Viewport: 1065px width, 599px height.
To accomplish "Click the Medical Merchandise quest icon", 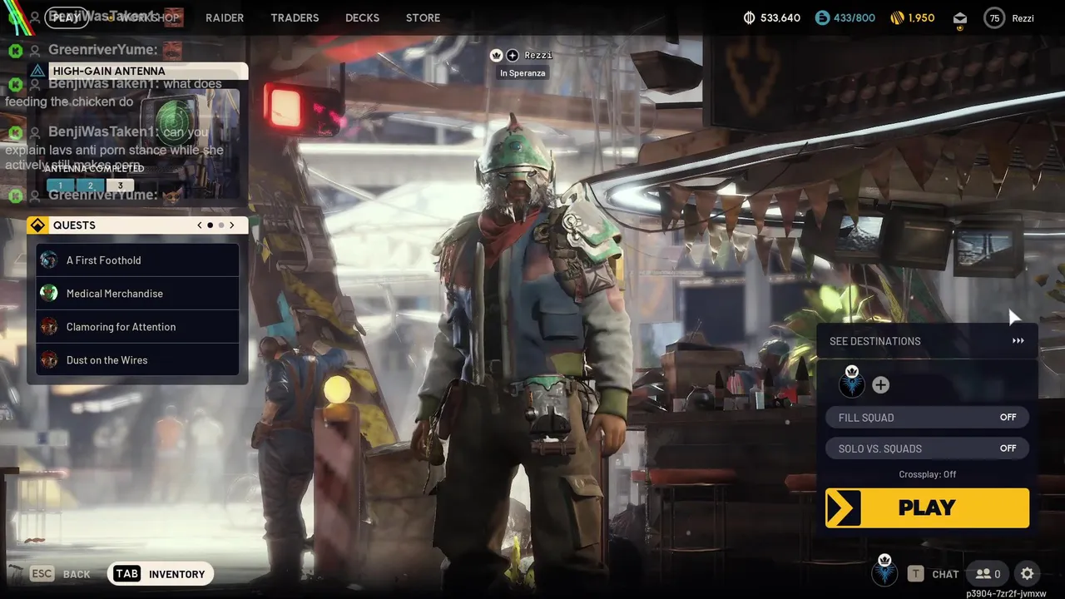I will [x=49, y=294].
